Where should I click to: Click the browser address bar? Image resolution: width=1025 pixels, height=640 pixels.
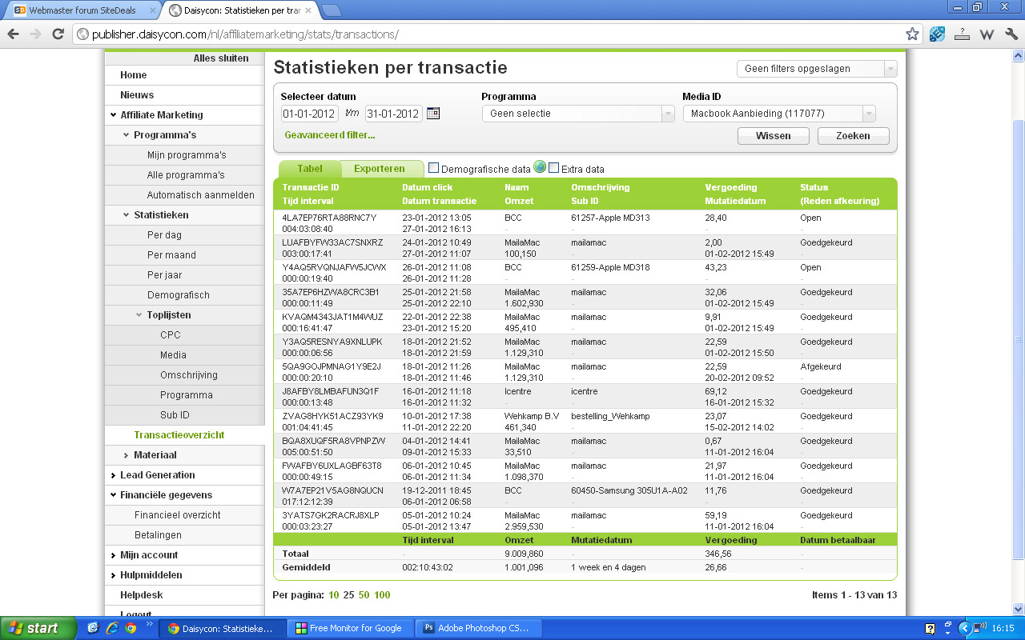[x=496, y=34]
